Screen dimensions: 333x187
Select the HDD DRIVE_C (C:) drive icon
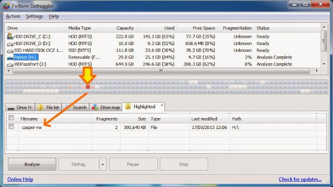(x=10, y=36)
